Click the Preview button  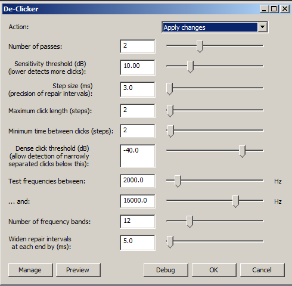[78, 270]
